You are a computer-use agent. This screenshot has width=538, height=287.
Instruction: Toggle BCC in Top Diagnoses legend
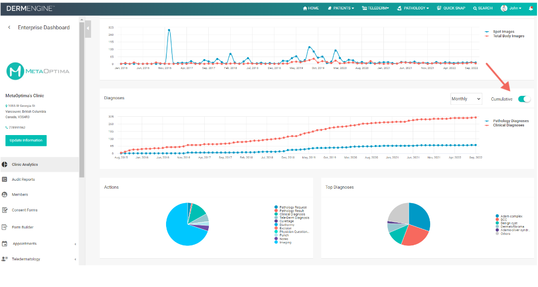point(501,219)
